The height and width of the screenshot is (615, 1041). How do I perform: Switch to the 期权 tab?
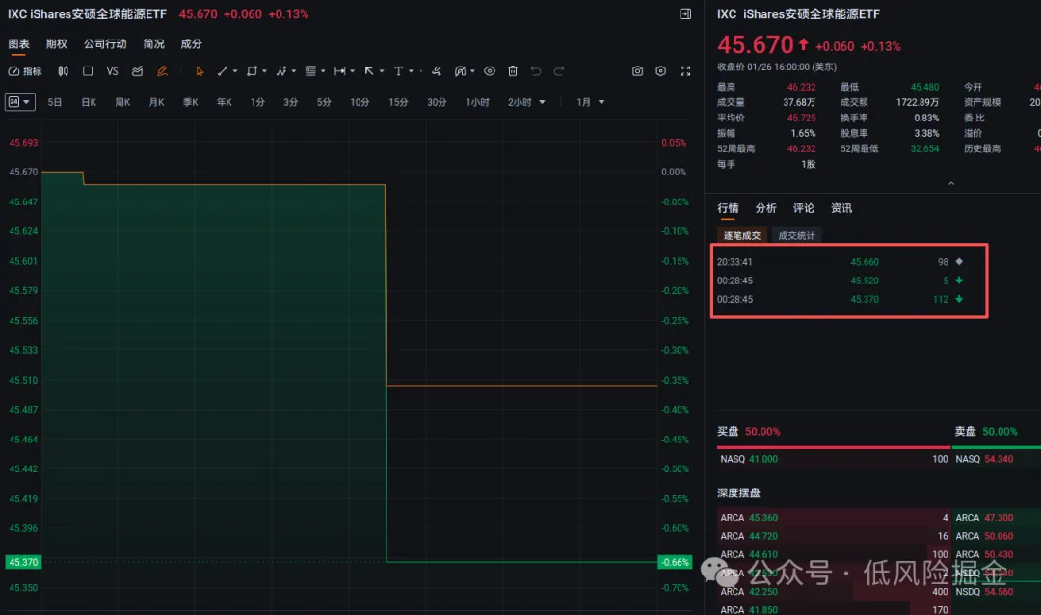[x=57, y=44]
